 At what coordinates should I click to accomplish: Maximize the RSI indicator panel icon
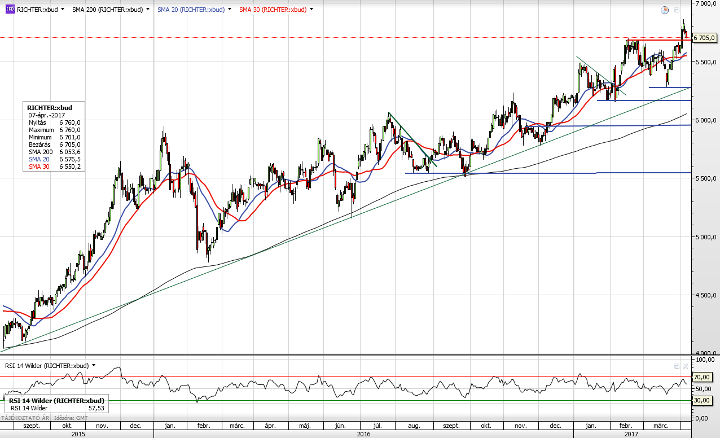tap(677, 366)
